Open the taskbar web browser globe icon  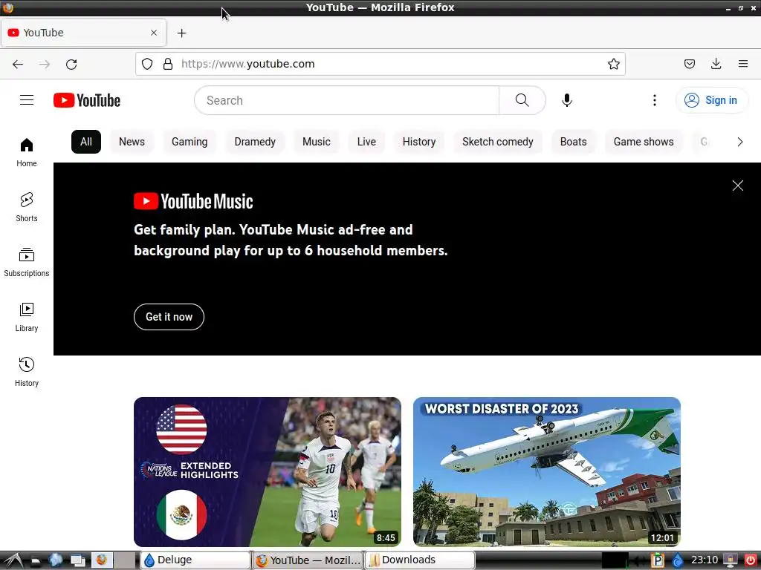point(56,560)
